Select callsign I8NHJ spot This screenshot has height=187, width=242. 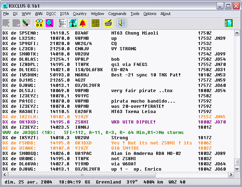pos(82,127)
